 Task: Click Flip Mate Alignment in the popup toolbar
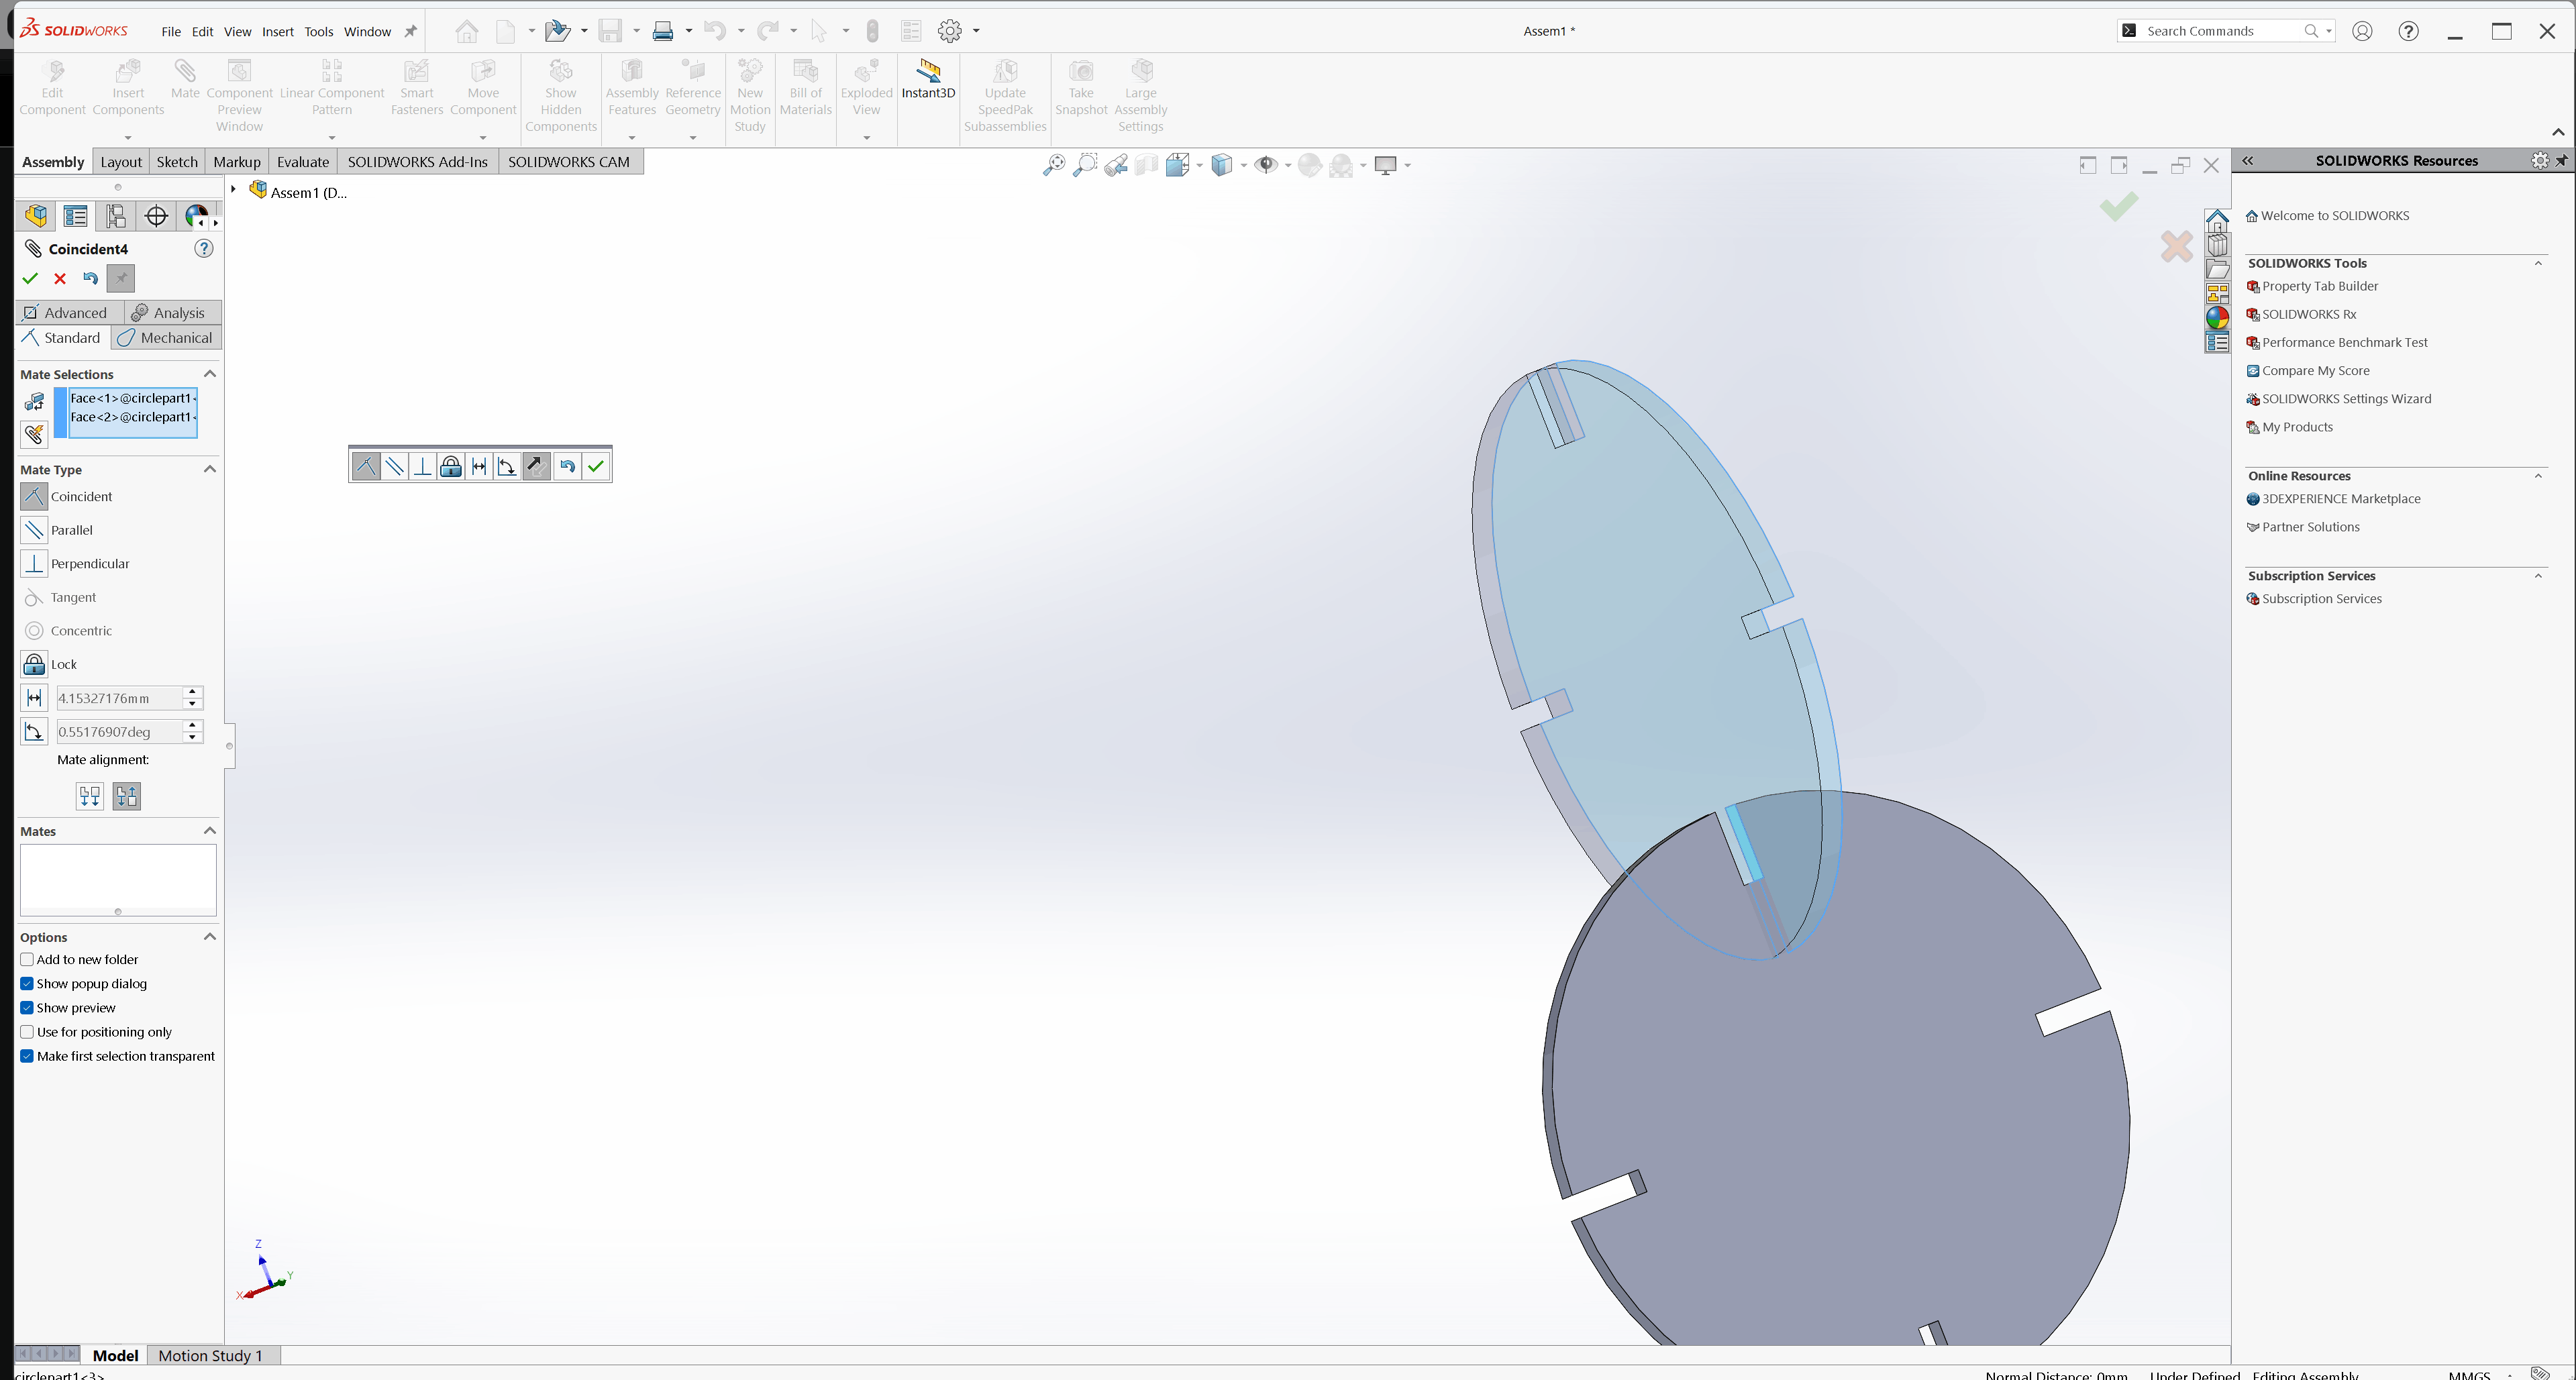point(536,466)
